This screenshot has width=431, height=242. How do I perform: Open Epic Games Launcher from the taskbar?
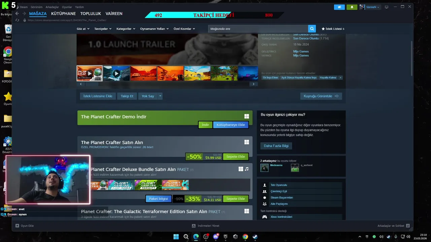[226, 237]
